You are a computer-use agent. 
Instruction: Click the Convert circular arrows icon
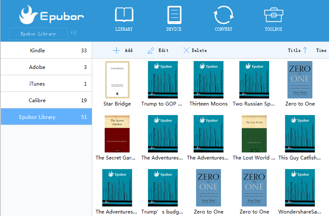click(x=223, y=15)
